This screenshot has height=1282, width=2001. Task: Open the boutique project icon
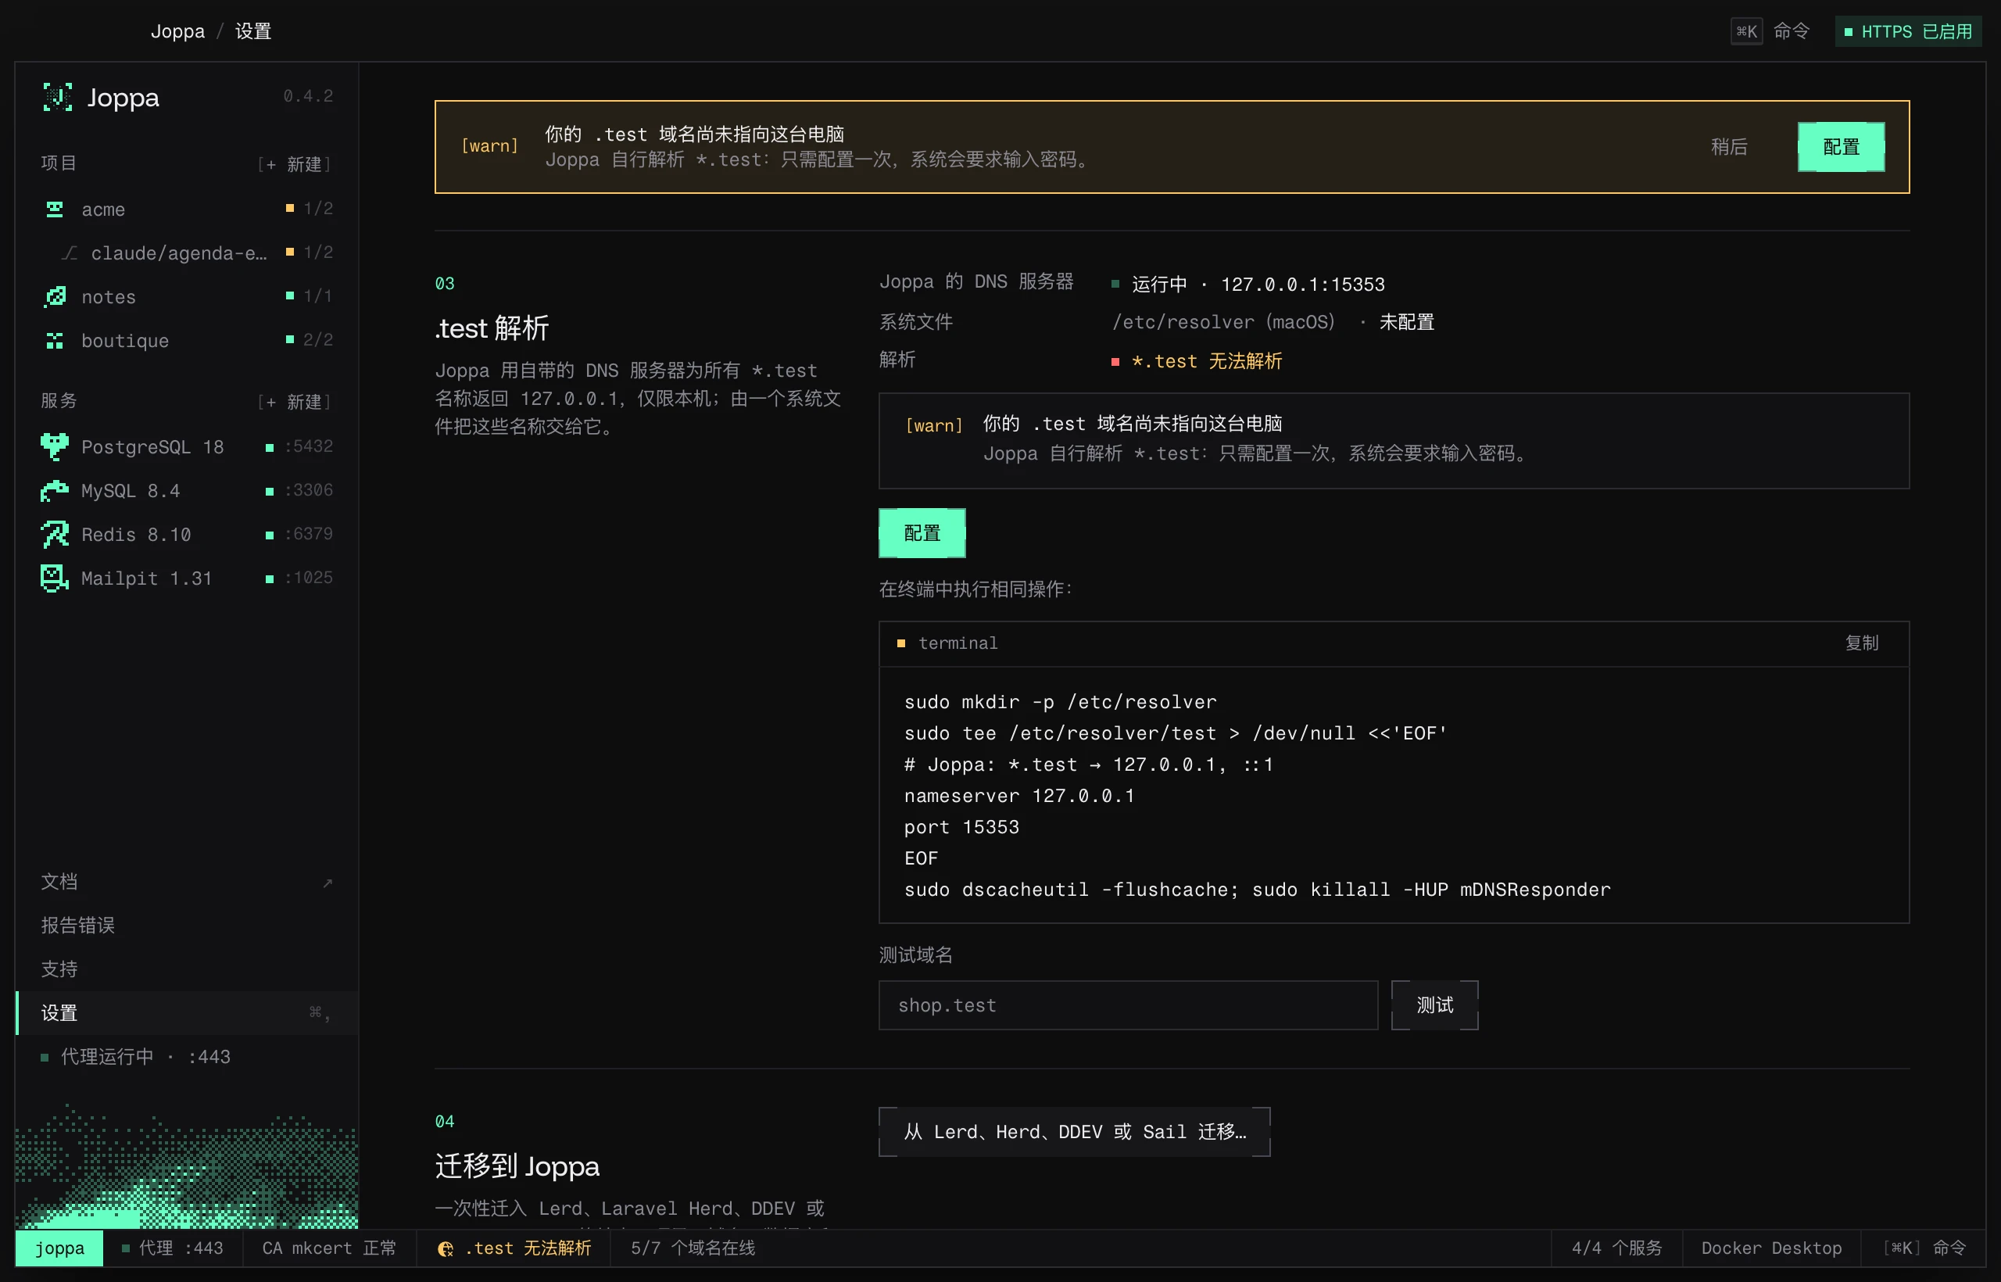coord(55,341)
